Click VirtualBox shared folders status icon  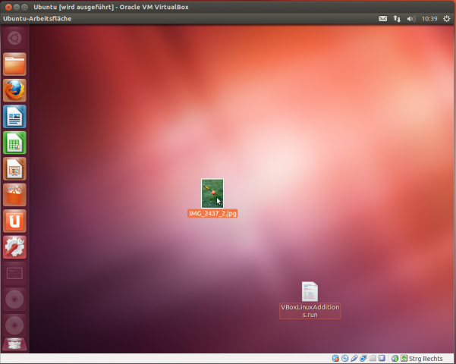coord(373,358)
